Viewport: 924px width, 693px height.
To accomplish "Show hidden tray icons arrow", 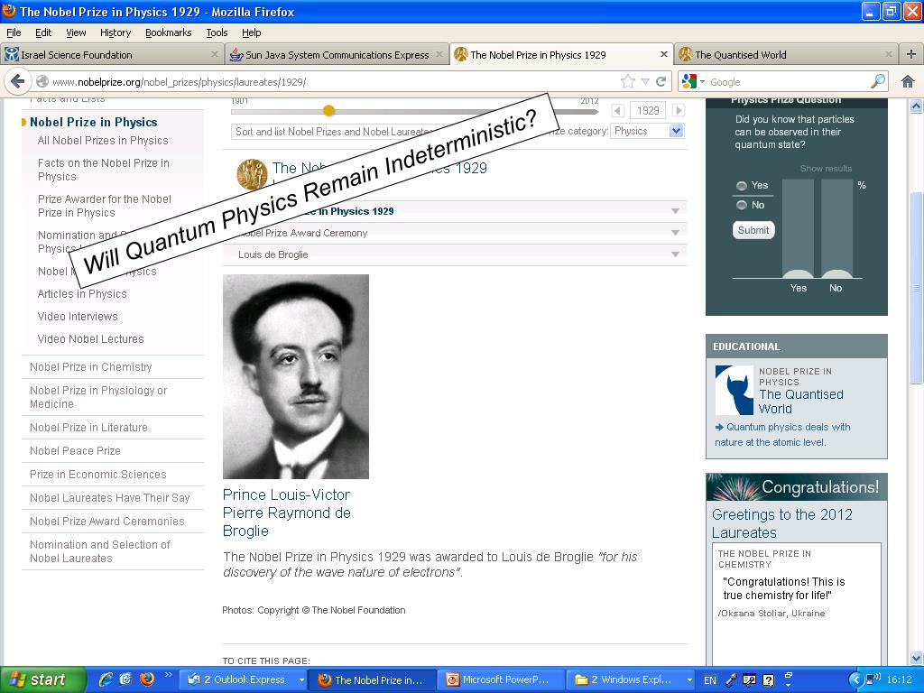I will pos(855,680).
